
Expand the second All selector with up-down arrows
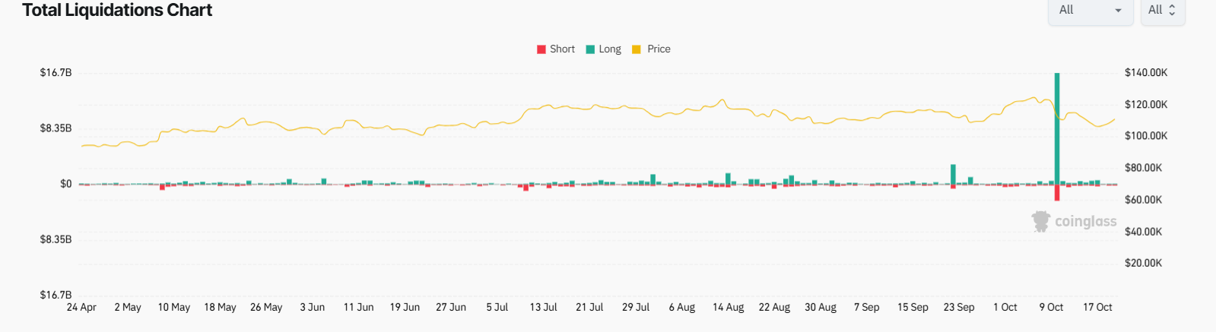point(1162,10)
